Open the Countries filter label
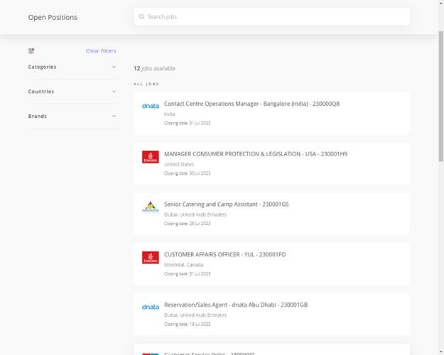444x355 pixels. (x=41, y=92)
